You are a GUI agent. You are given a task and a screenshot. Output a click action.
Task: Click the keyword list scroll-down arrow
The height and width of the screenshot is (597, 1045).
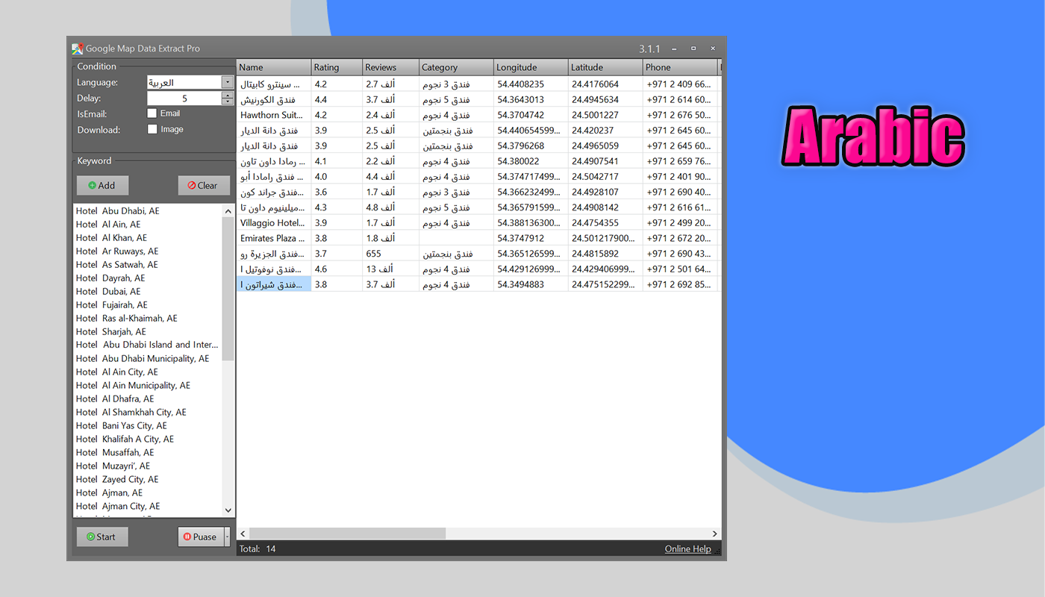pyautogui.click(x=228, y=510)
